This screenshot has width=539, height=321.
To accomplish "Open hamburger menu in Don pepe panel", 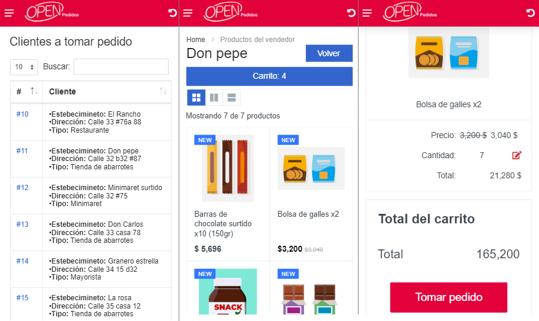I will click(x=188, y=13).
